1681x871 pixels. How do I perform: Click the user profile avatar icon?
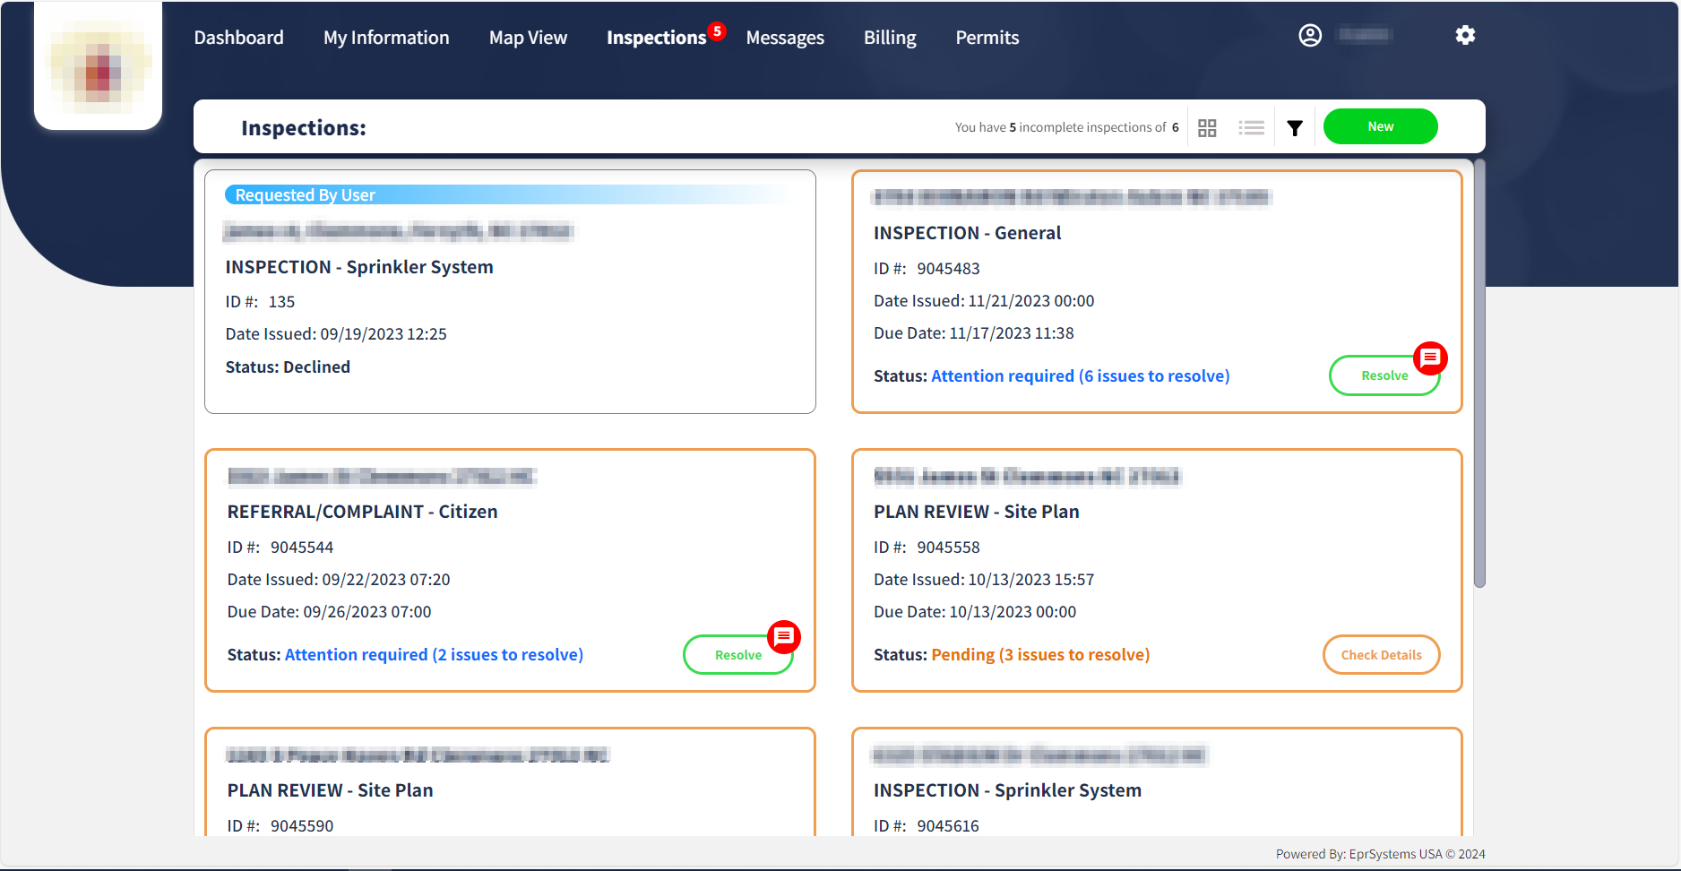[1310, 35]
